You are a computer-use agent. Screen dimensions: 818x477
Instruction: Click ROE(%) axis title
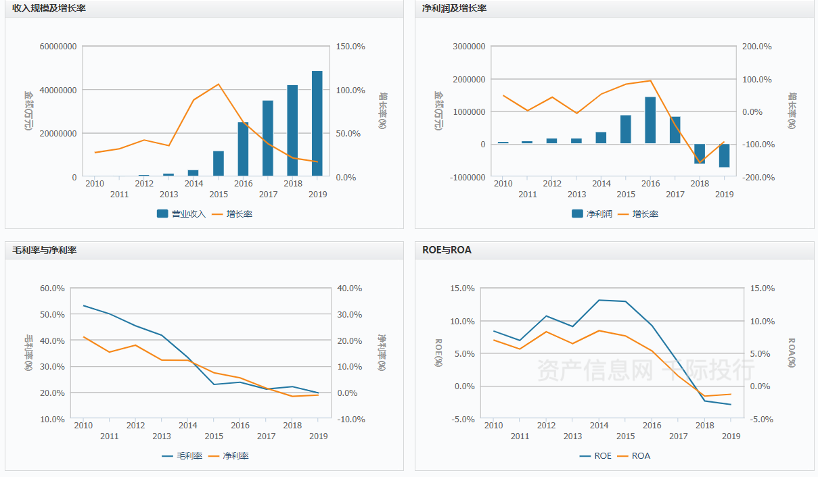click(x=438, y=353)
